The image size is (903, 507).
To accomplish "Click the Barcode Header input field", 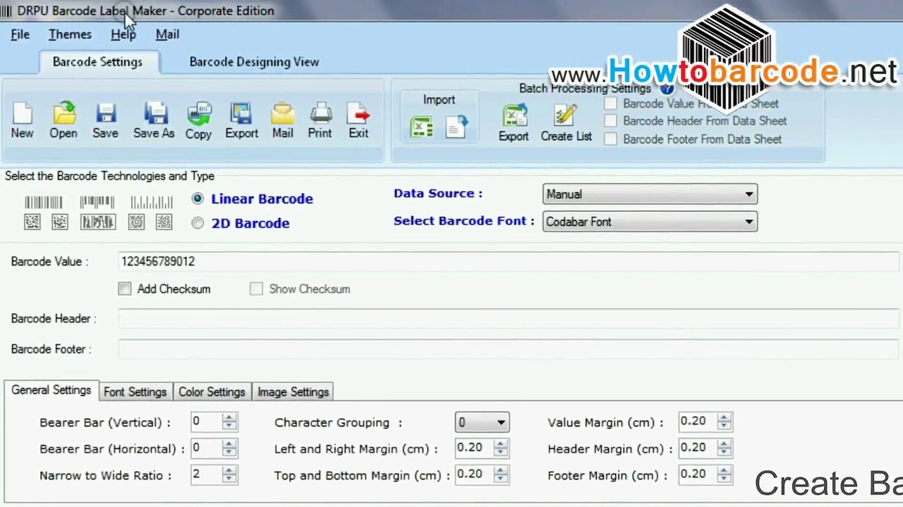I will point(509,319).
